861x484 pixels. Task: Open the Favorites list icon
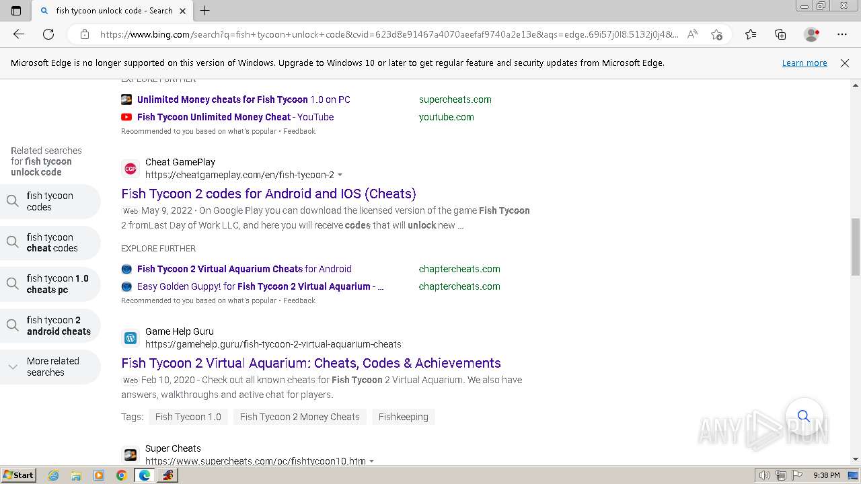click(x=751, y=34)
